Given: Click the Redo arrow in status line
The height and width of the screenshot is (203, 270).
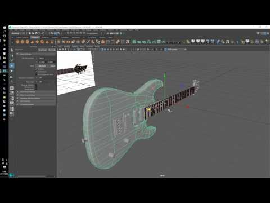Looking at the screenshot, I should (x=42, y=33).
